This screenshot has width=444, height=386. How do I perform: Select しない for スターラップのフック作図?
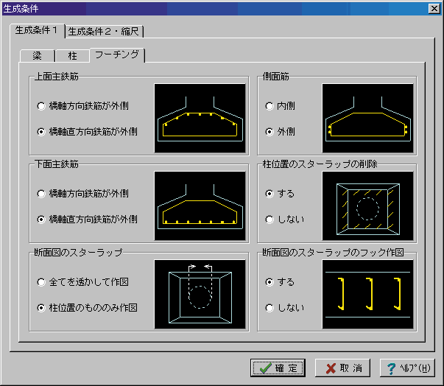(x=269, y=308)
